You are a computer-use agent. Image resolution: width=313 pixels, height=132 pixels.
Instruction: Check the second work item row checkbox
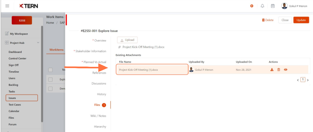[50, 89]
